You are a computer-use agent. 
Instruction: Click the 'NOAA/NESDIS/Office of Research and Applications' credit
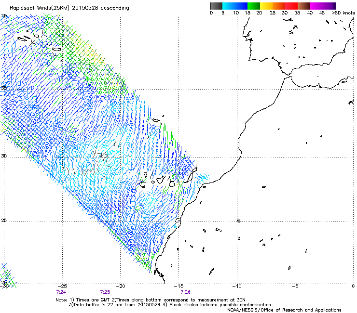pos(284,310)
